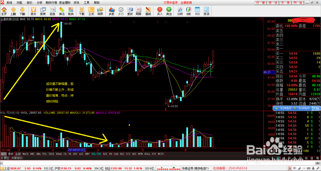Select the 筹 tab in right panel
Screen dimensions: 321x171
317,158
